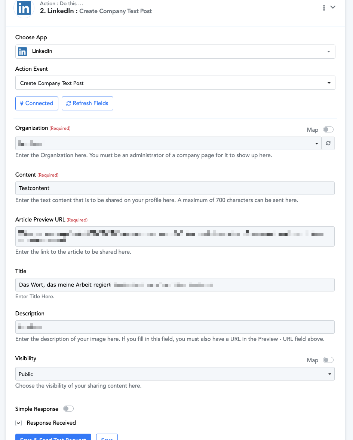This screenshot has height=440, width=353.
Task: Open the Action Event dropdown
Action: (175, 83)
